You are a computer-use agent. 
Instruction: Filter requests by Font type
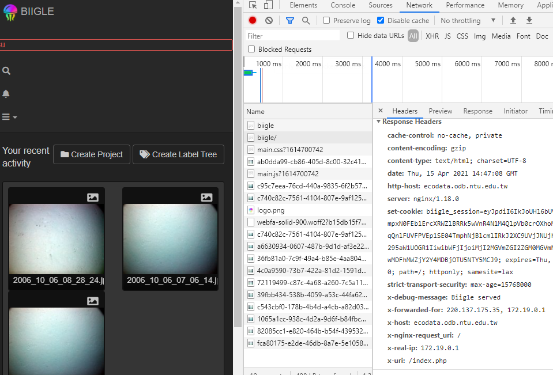pos(524,36)
